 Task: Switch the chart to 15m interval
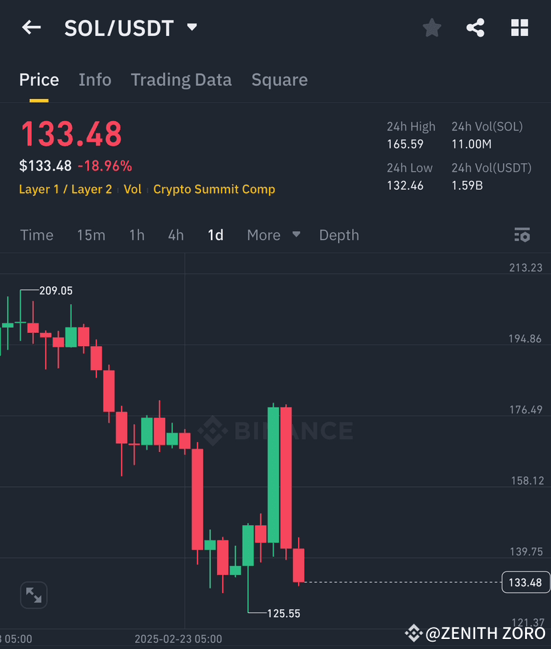pos(91,235)
